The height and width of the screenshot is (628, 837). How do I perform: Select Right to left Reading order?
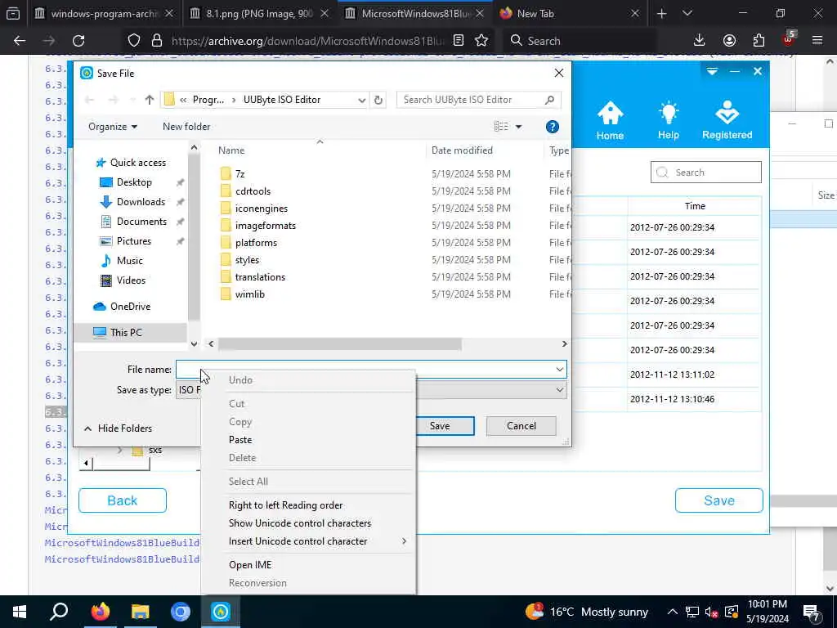coord(285,505)
